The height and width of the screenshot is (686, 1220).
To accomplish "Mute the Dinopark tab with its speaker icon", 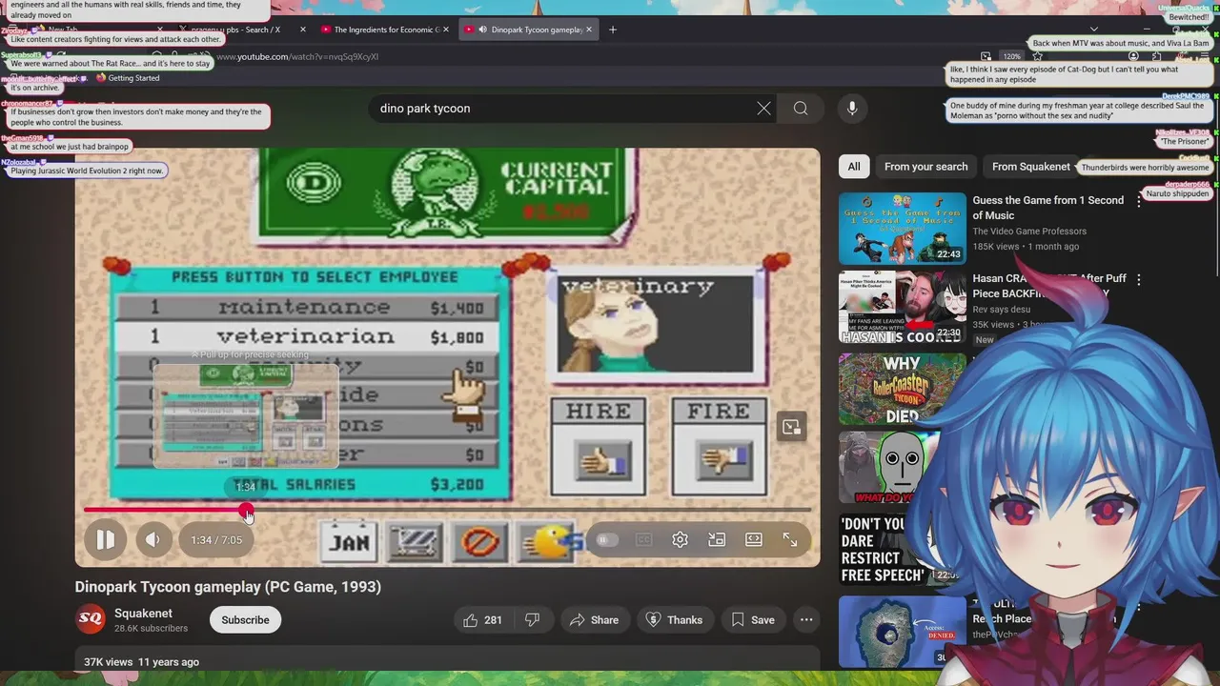I will (x=482, y=30).
